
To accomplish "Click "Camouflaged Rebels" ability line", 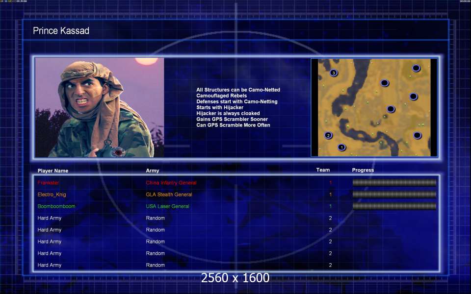I will pyautogui.click(x=222, y=96).
